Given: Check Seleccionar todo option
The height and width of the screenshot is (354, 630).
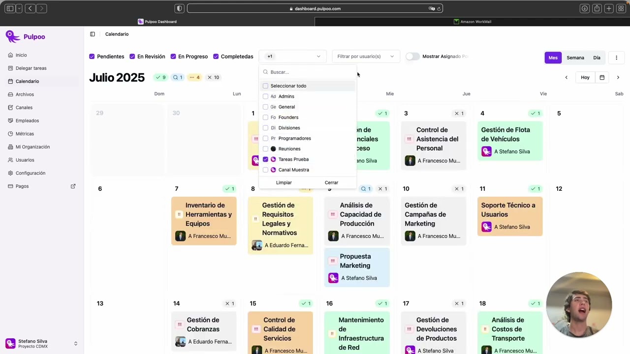Looking at the screenshot, I should pyautogui.click(x=266, y=86).
